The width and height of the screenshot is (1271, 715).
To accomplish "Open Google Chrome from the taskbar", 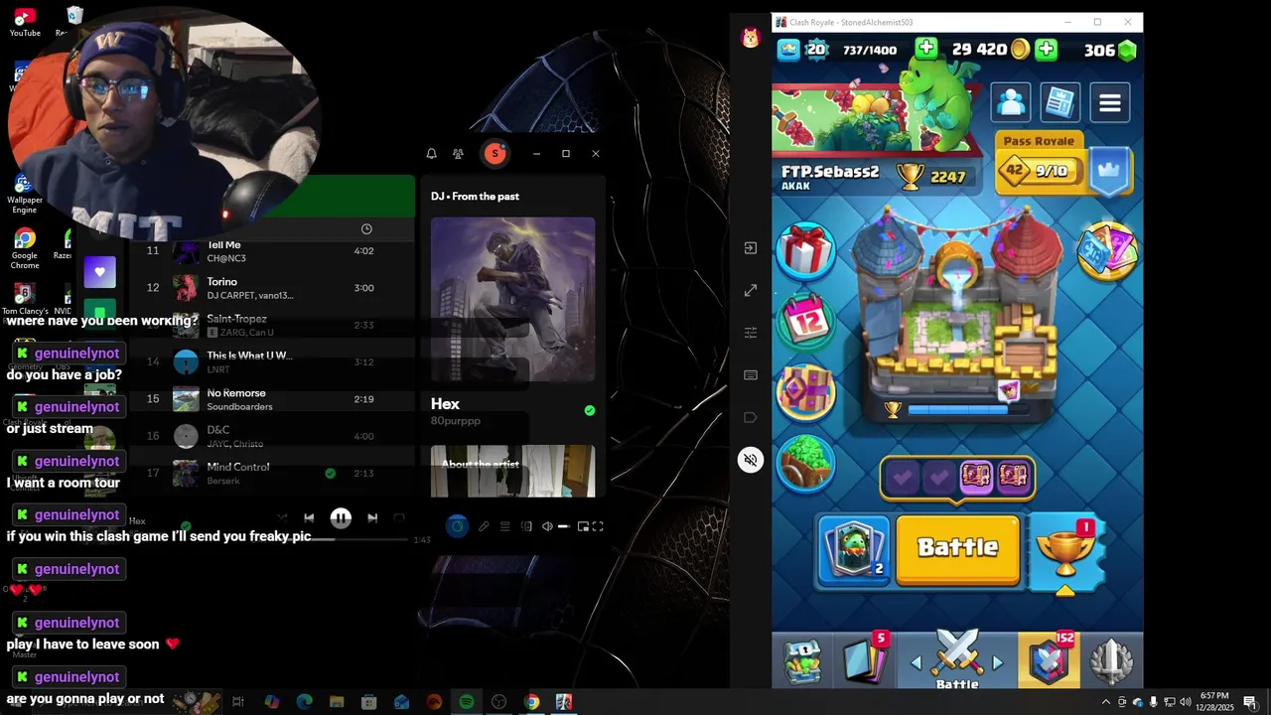I will click(x=531, y=702).
